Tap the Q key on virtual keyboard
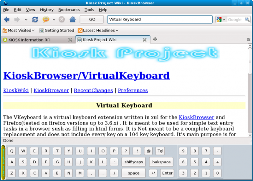The image size is (253, 181). coord(12,151)
